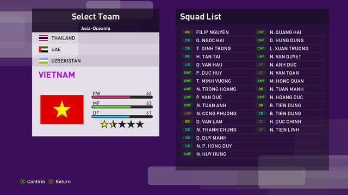Click the Asia-Oceania region heading
The image size is (348, 195).
[96, 28]
